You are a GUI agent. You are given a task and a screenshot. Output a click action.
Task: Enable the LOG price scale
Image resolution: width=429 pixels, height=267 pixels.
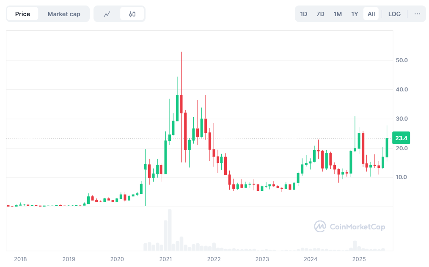pyautogui.click(x=394, y=14)
